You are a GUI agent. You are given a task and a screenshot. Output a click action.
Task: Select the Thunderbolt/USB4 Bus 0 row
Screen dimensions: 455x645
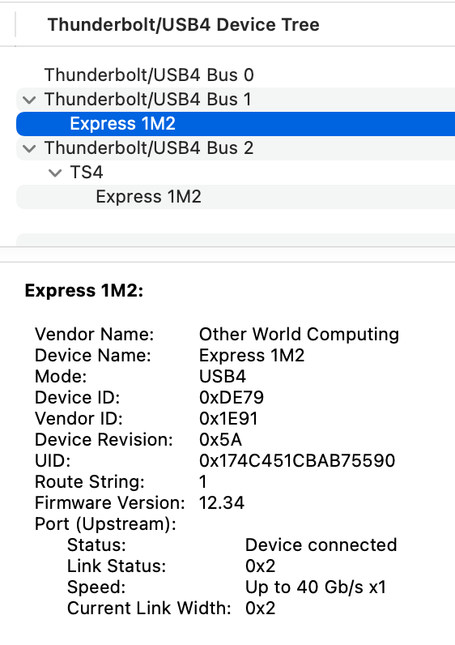[x=236, y=75]
